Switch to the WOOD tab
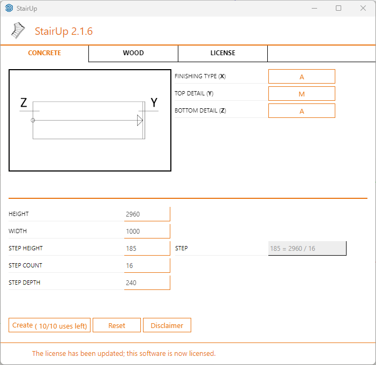This screenshot has width=376, height=365. 133,53
